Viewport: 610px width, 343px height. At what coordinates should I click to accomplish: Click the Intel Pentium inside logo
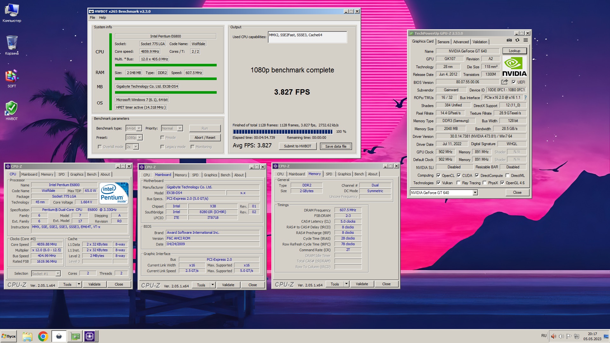114,193
